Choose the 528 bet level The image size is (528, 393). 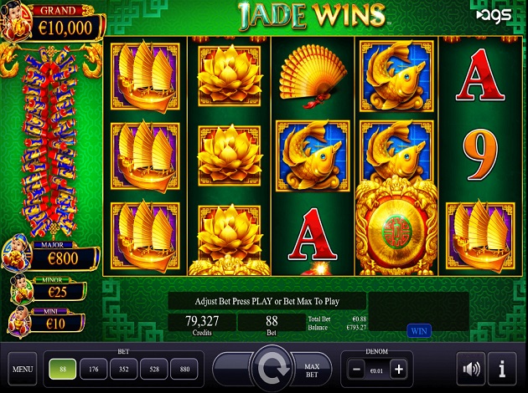point(154,369)
